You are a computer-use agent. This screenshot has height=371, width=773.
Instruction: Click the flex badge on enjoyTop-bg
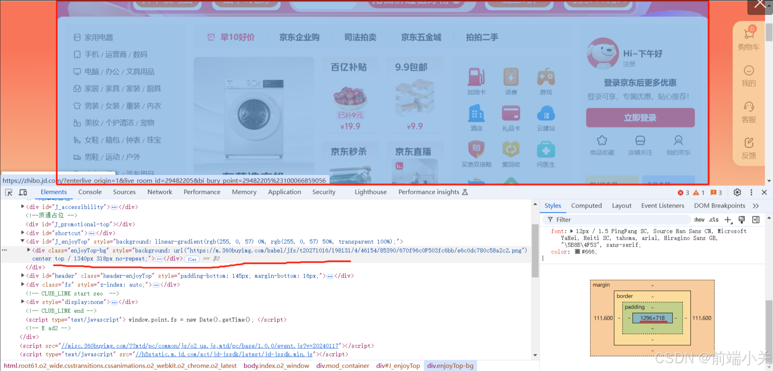[x=192, y=259]
